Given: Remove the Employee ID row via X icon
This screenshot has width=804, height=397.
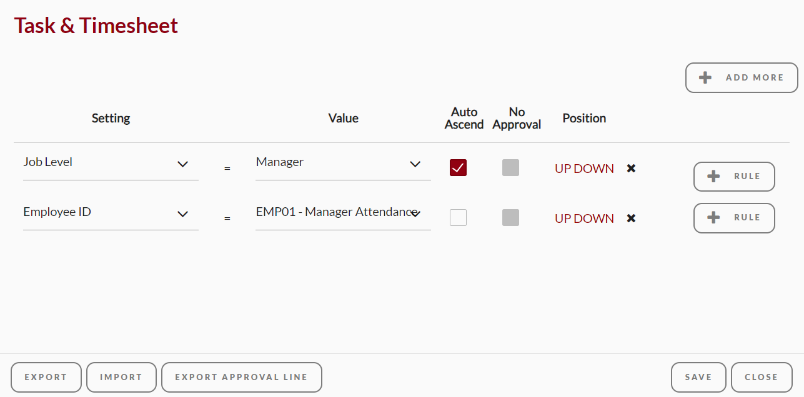Looking at the screenshot, I should [631, 218].
